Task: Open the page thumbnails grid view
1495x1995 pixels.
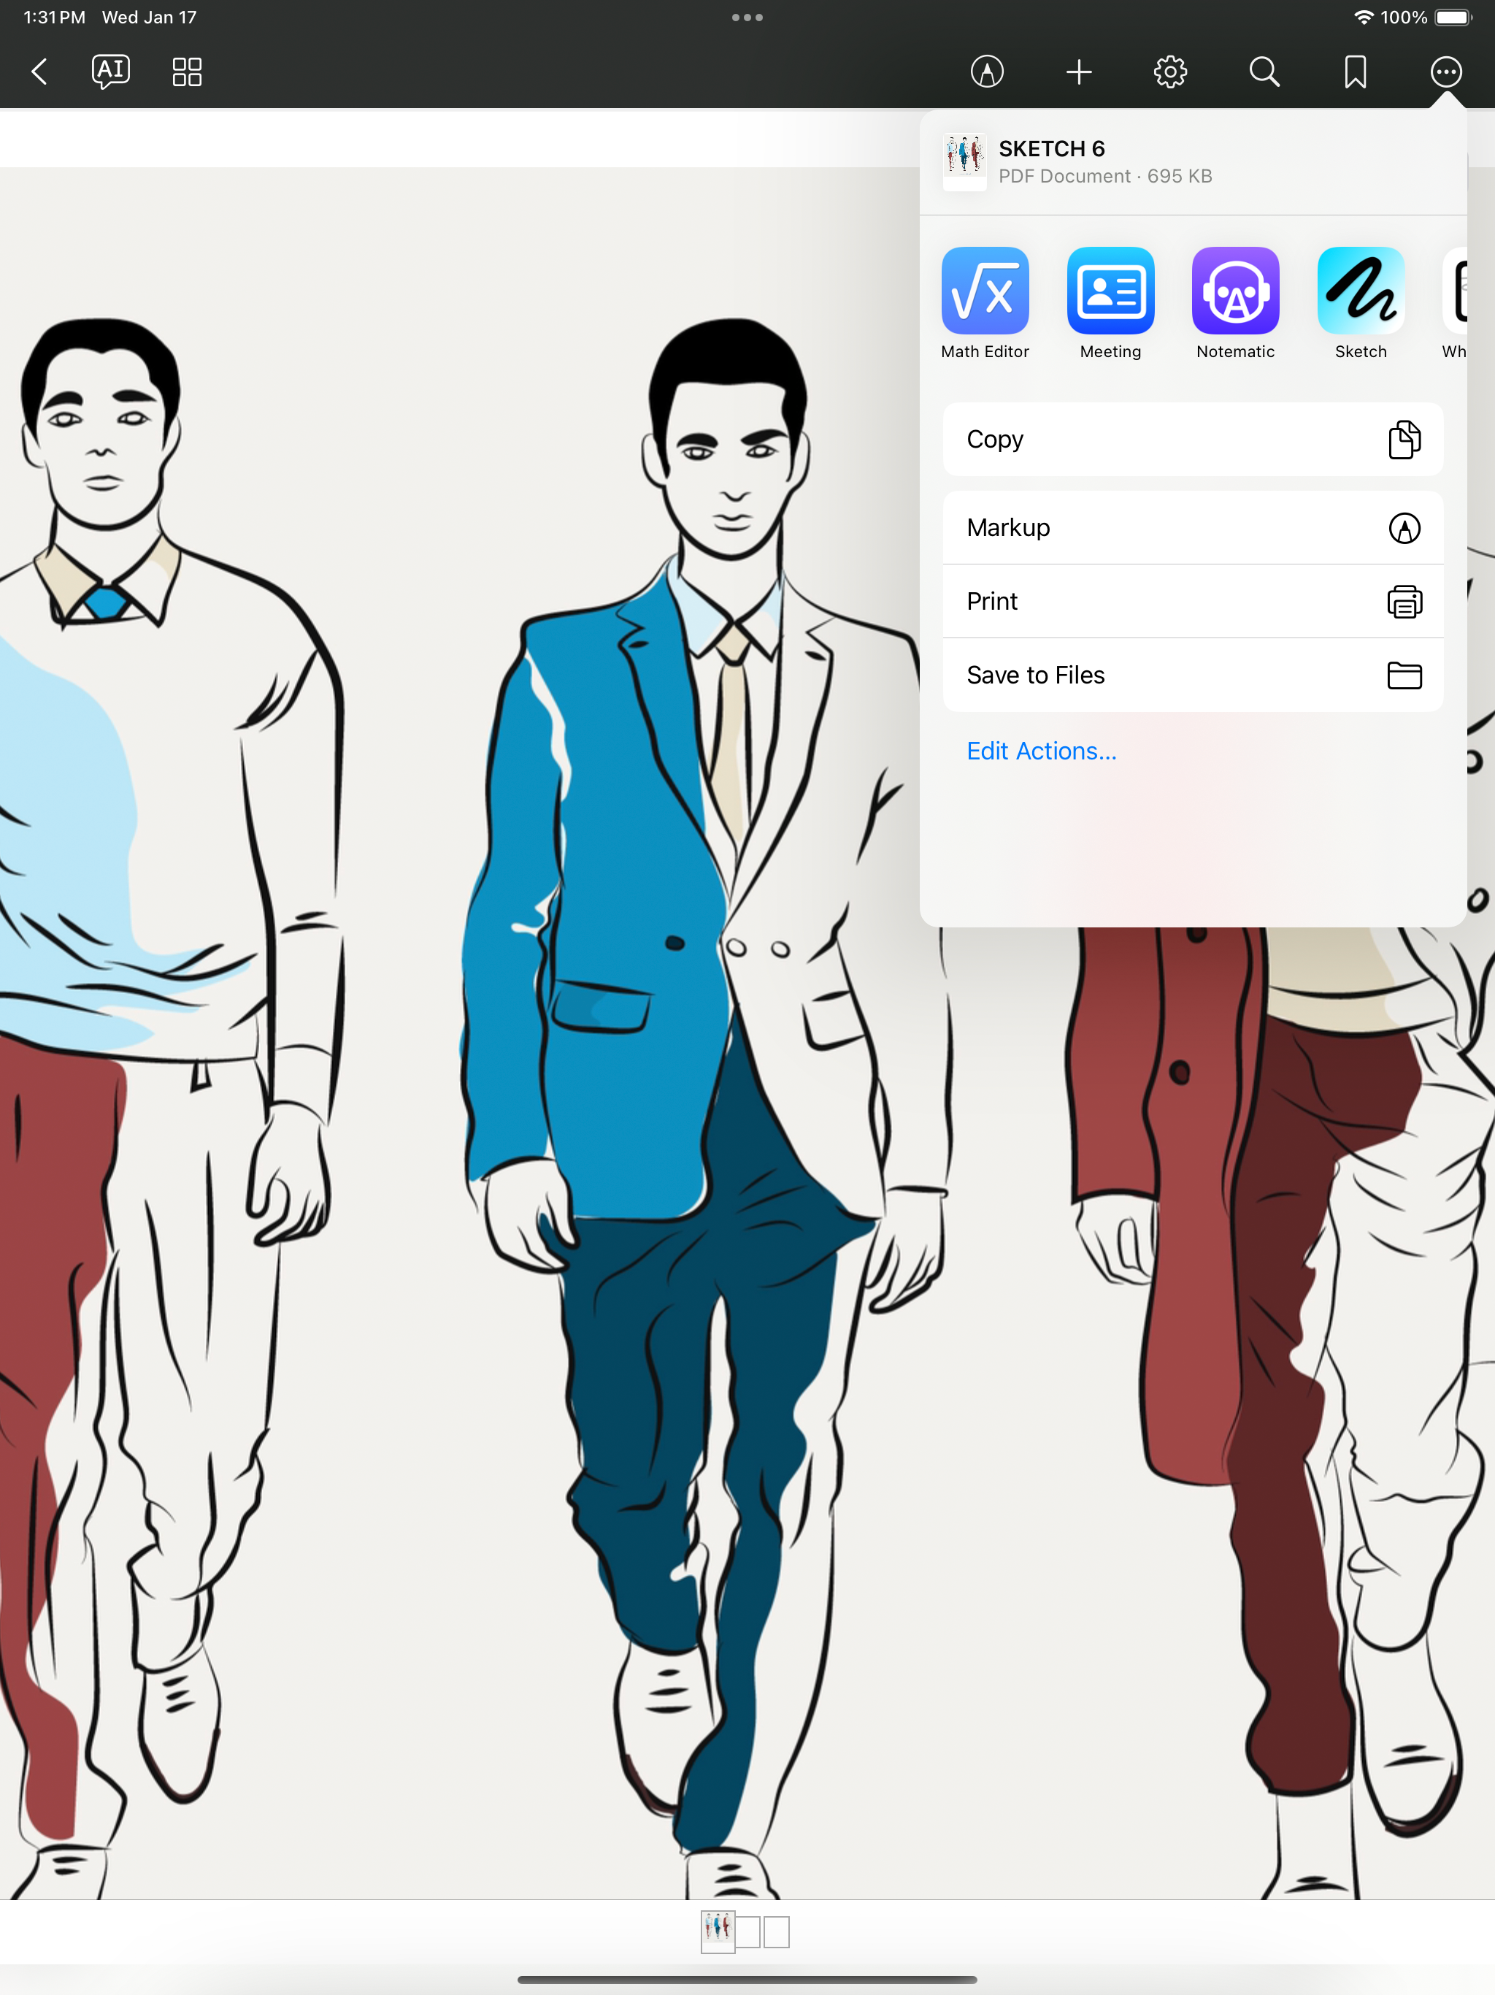Action: point(187,72)
